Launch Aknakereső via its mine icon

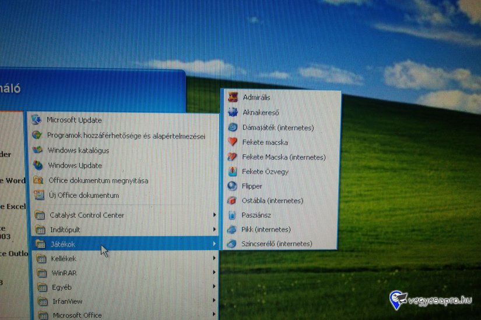pyautogui.click(x=233, y=112)
